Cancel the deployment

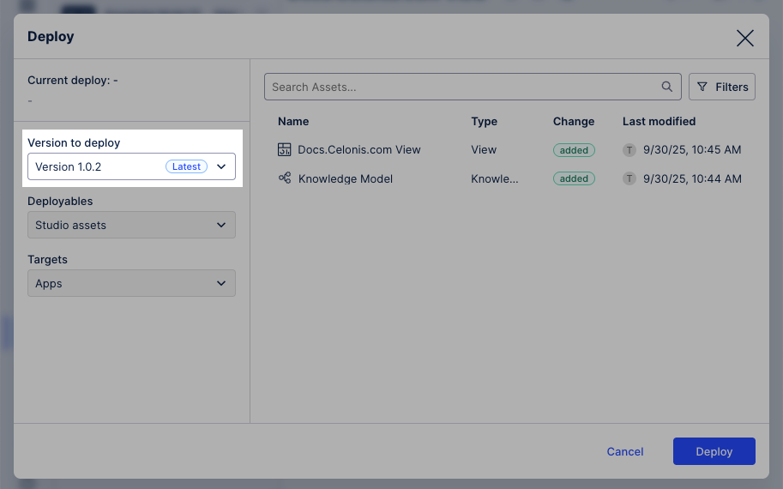click(x=624, y=451)
